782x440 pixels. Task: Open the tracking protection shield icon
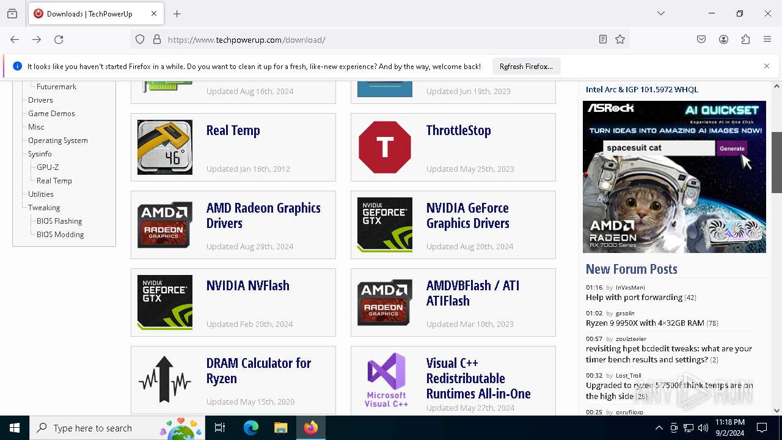(140, 40)
